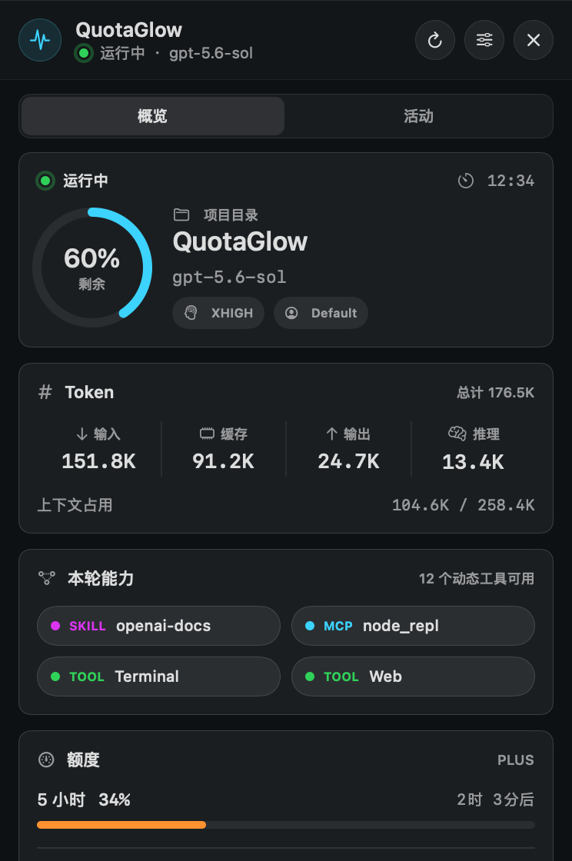Screen dimensions: 572x861
Task: Select the XHIGH reasoning effort chip
Action: point(218,313)
